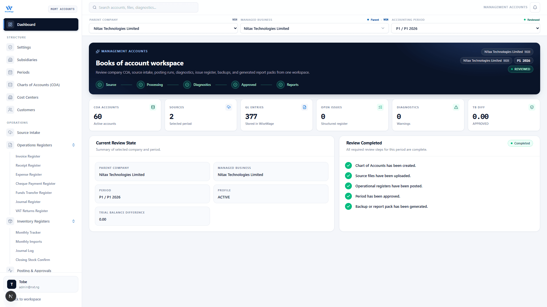The image size is (547, 307).
Task: Click the GL Entries 377 card
Action: click(277, 115)
